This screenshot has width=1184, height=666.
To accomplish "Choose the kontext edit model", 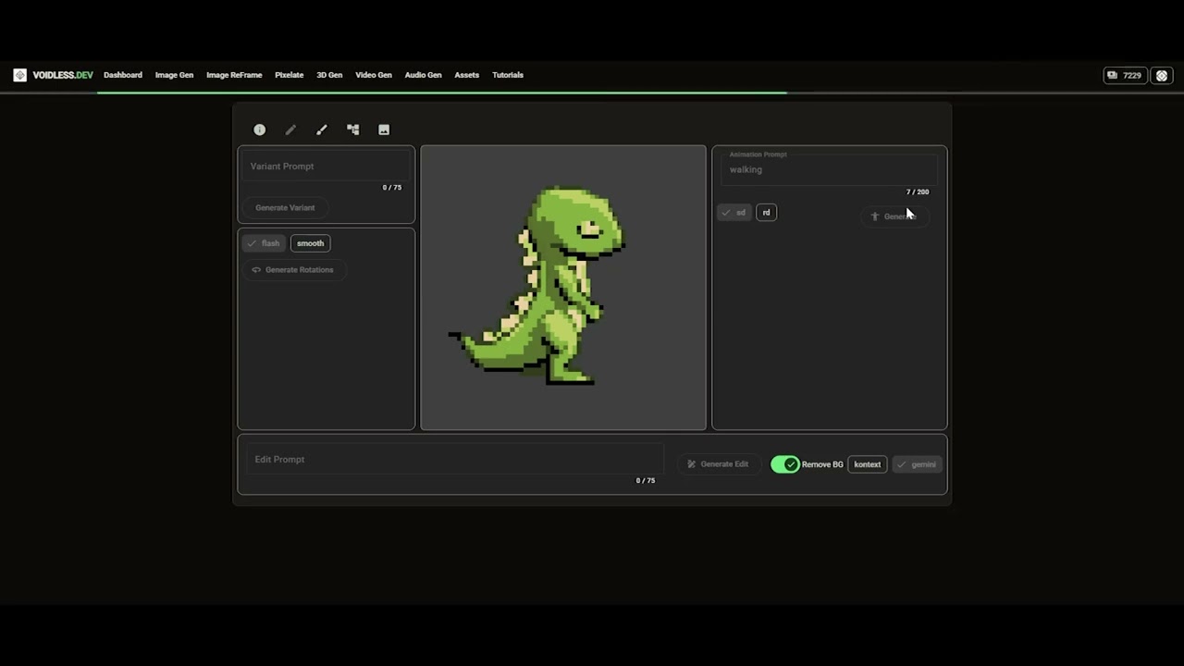I will (867, 464).
